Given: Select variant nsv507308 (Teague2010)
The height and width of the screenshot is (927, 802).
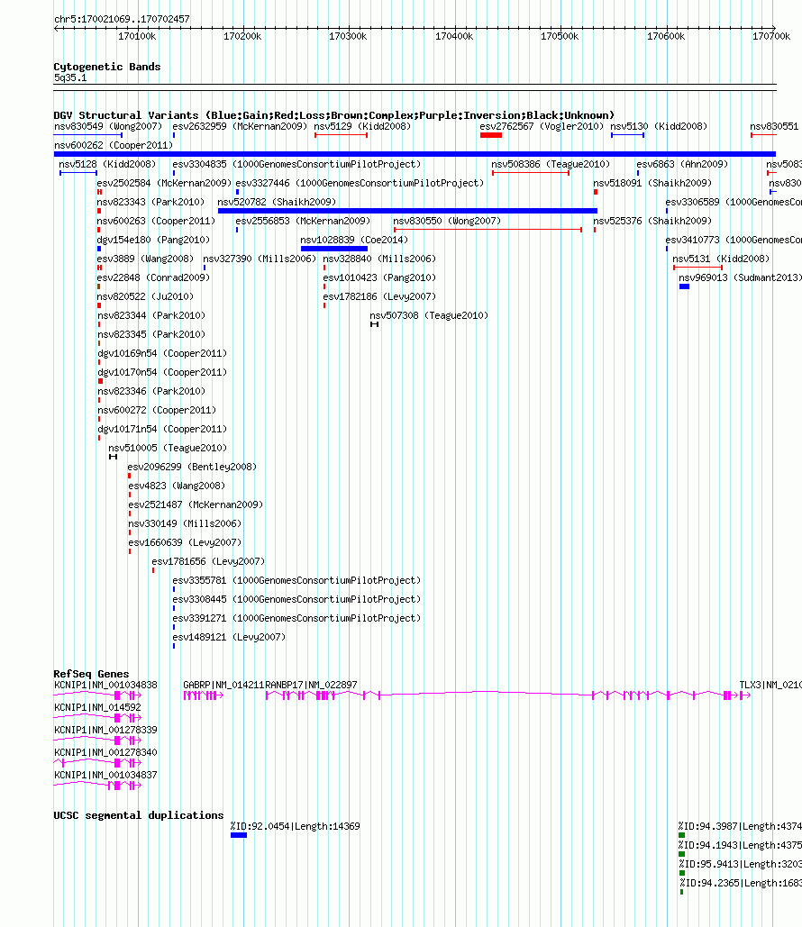Looking at the screenshot, I should point(429,315).
